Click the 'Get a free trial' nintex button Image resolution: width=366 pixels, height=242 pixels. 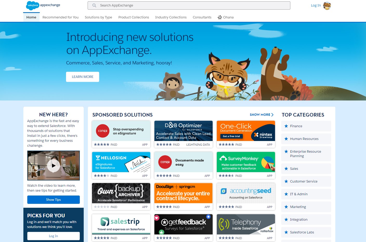[x=231, y=136]
